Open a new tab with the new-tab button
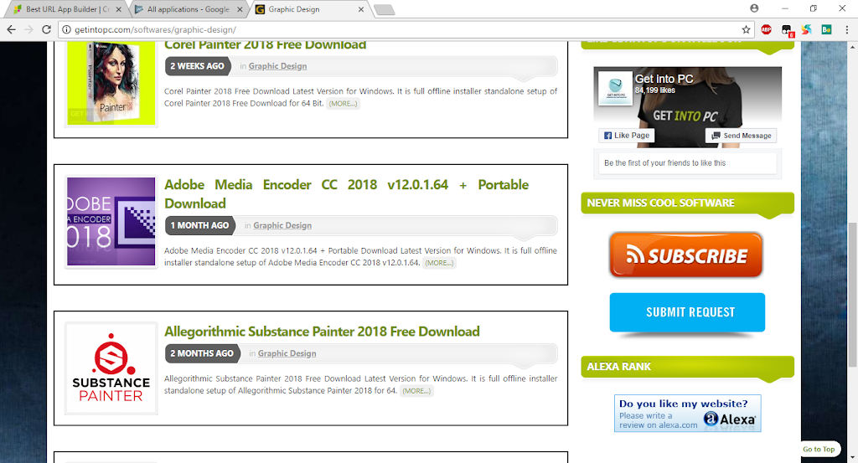 [384, 10]
